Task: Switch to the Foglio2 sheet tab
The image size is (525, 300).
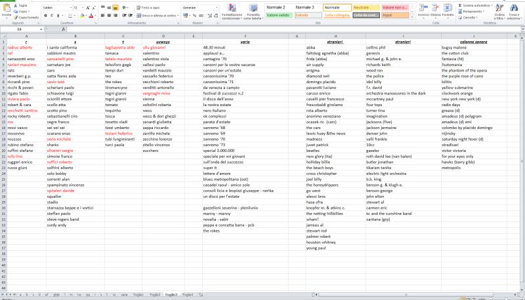Action: point(155,295)
